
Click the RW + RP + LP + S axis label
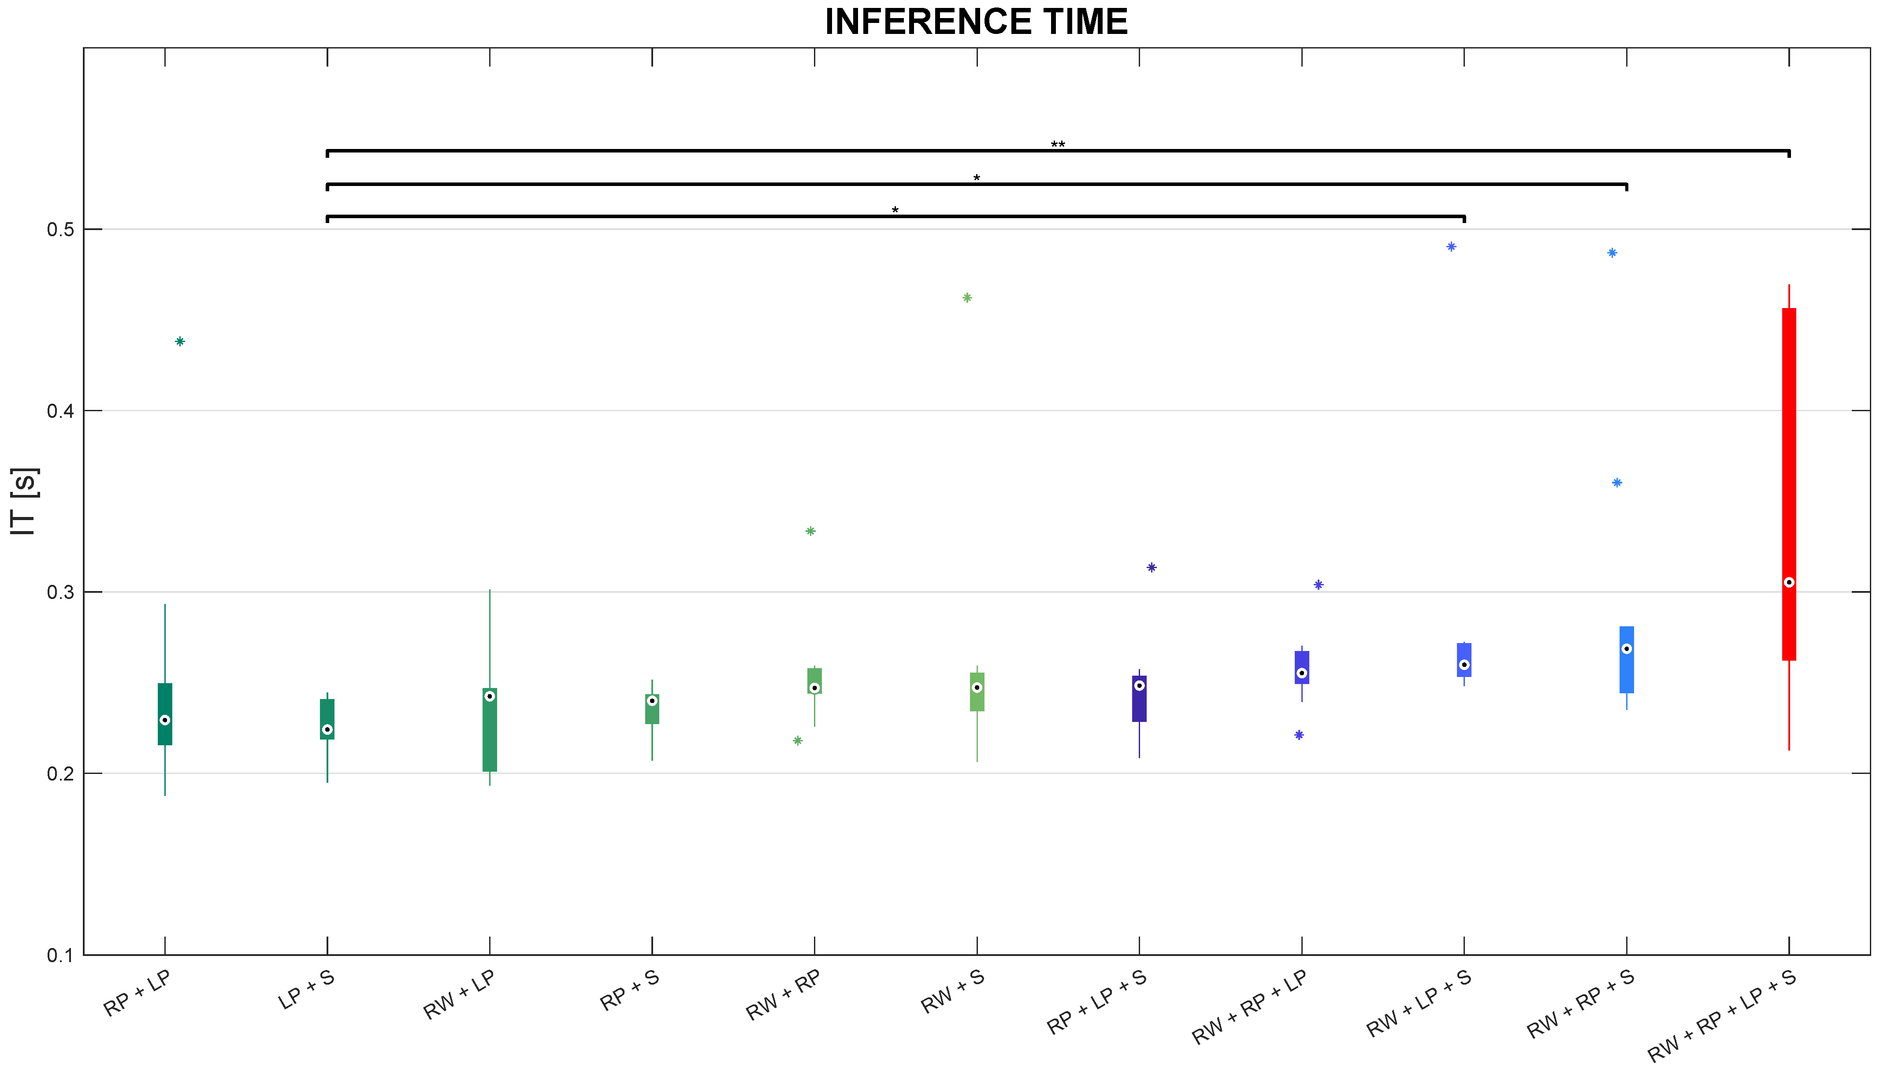1721,1015
